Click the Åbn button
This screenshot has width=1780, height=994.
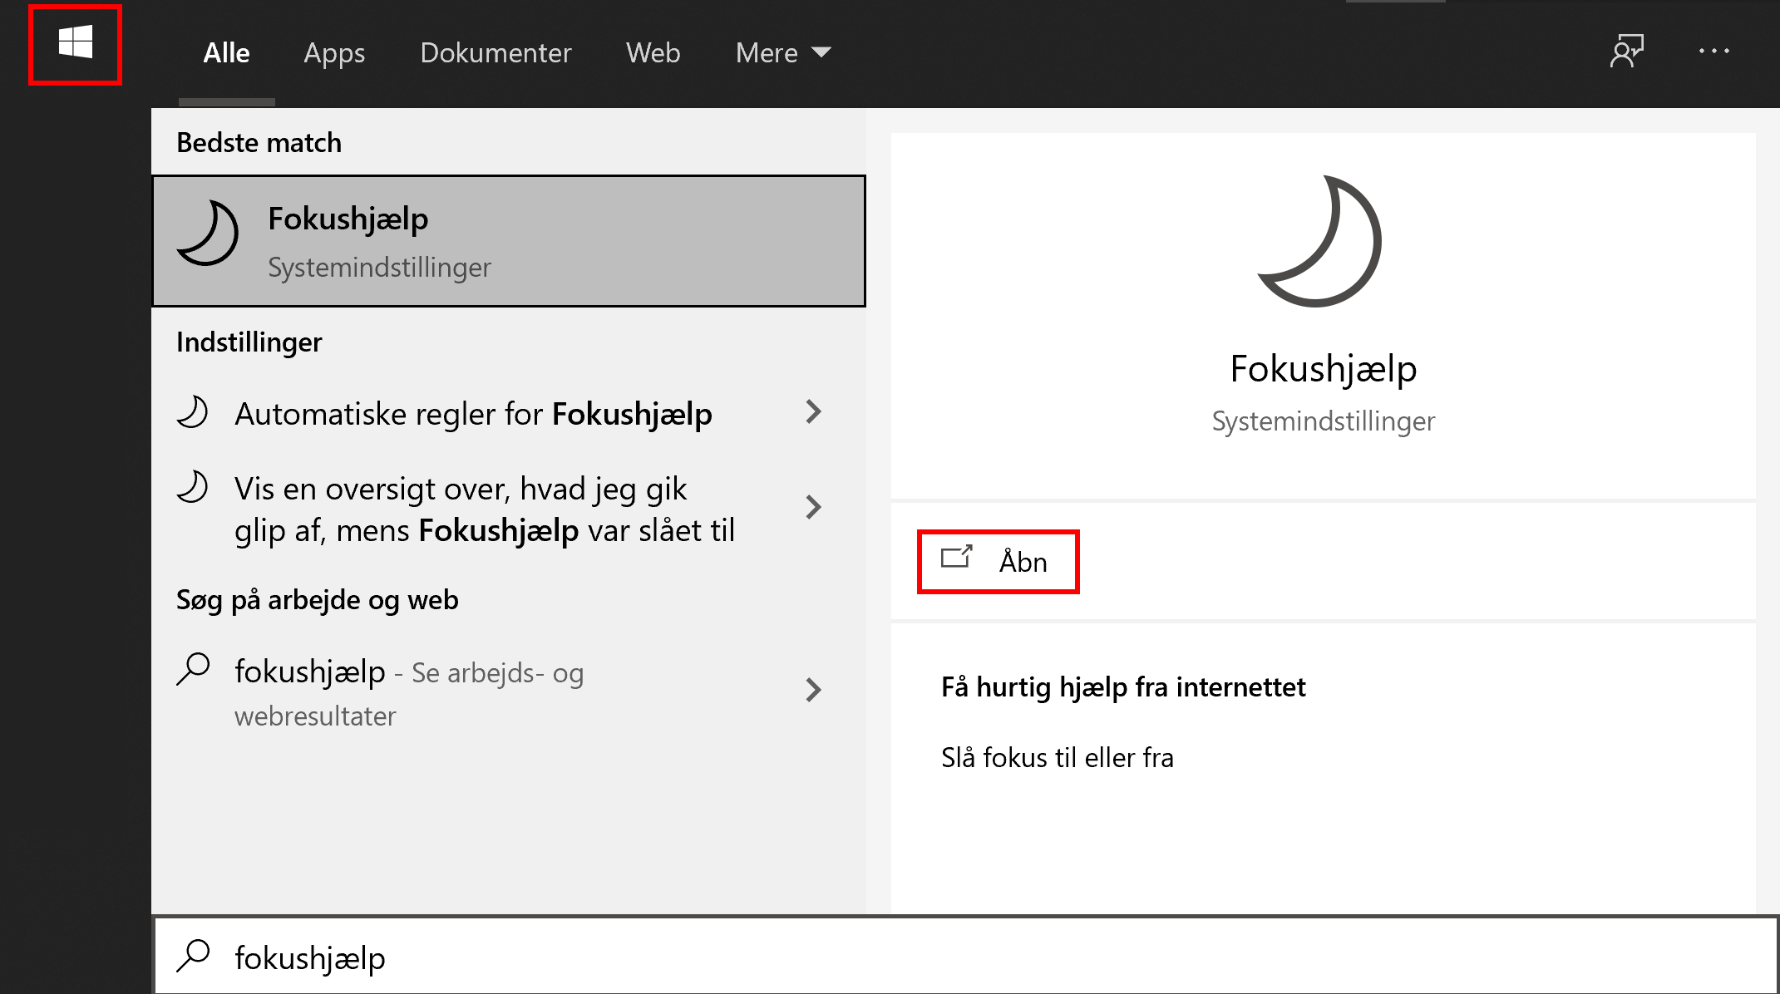click(998, 562)
